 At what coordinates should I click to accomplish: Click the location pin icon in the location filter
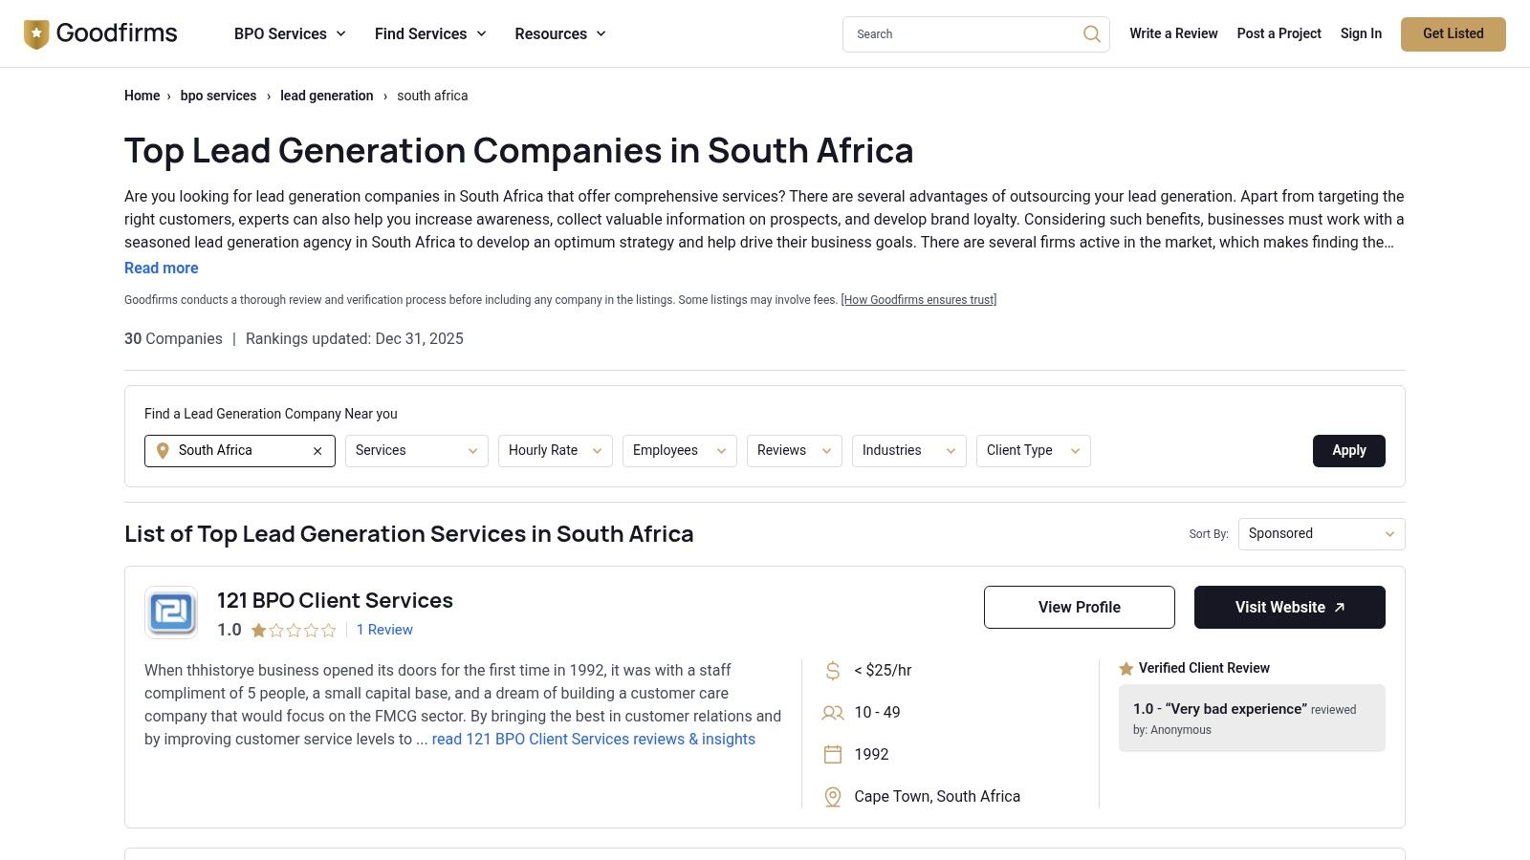(x=163, y=450)
